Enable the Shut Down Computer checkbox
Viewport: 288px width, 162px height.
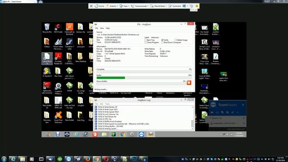coord(162,42)
